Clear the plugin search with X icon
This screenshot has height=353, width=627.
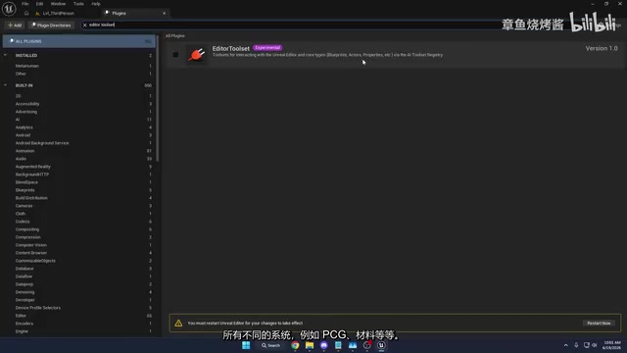[x=85, y=25]
